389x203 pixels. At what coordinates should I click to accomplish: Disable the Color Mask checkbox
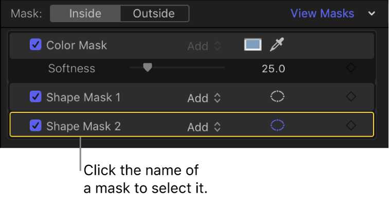(x=36, y=45)
